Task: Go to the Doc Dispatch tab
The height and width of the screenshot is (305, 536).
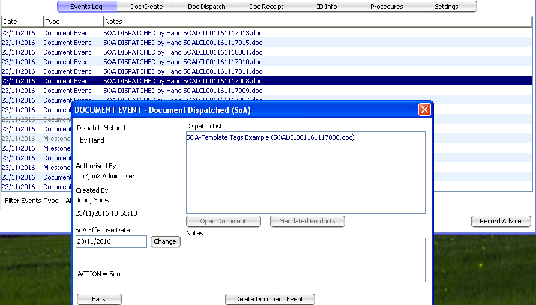Action: (x=206, y=7)
